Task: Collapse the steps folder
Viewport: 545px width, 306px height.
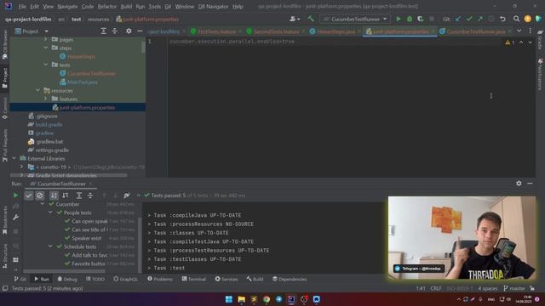Action: tap(45, 48)
